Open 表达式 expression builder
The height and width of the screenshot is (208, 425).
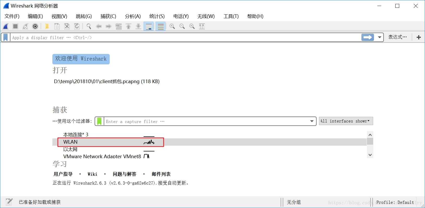pyautogui.click(x=397, y=37)
